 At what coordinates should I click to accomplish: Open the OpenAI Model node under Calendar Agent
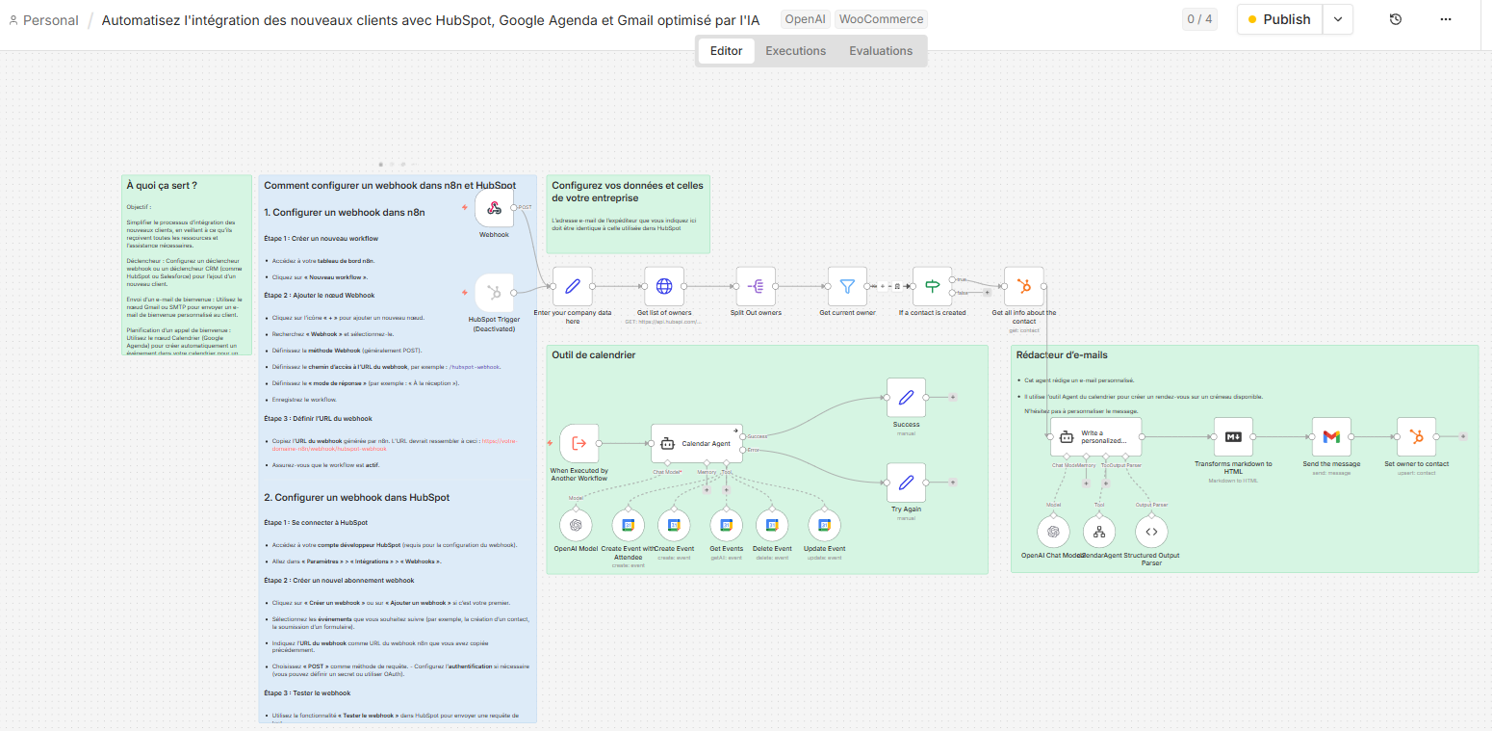tap(576, 525)
